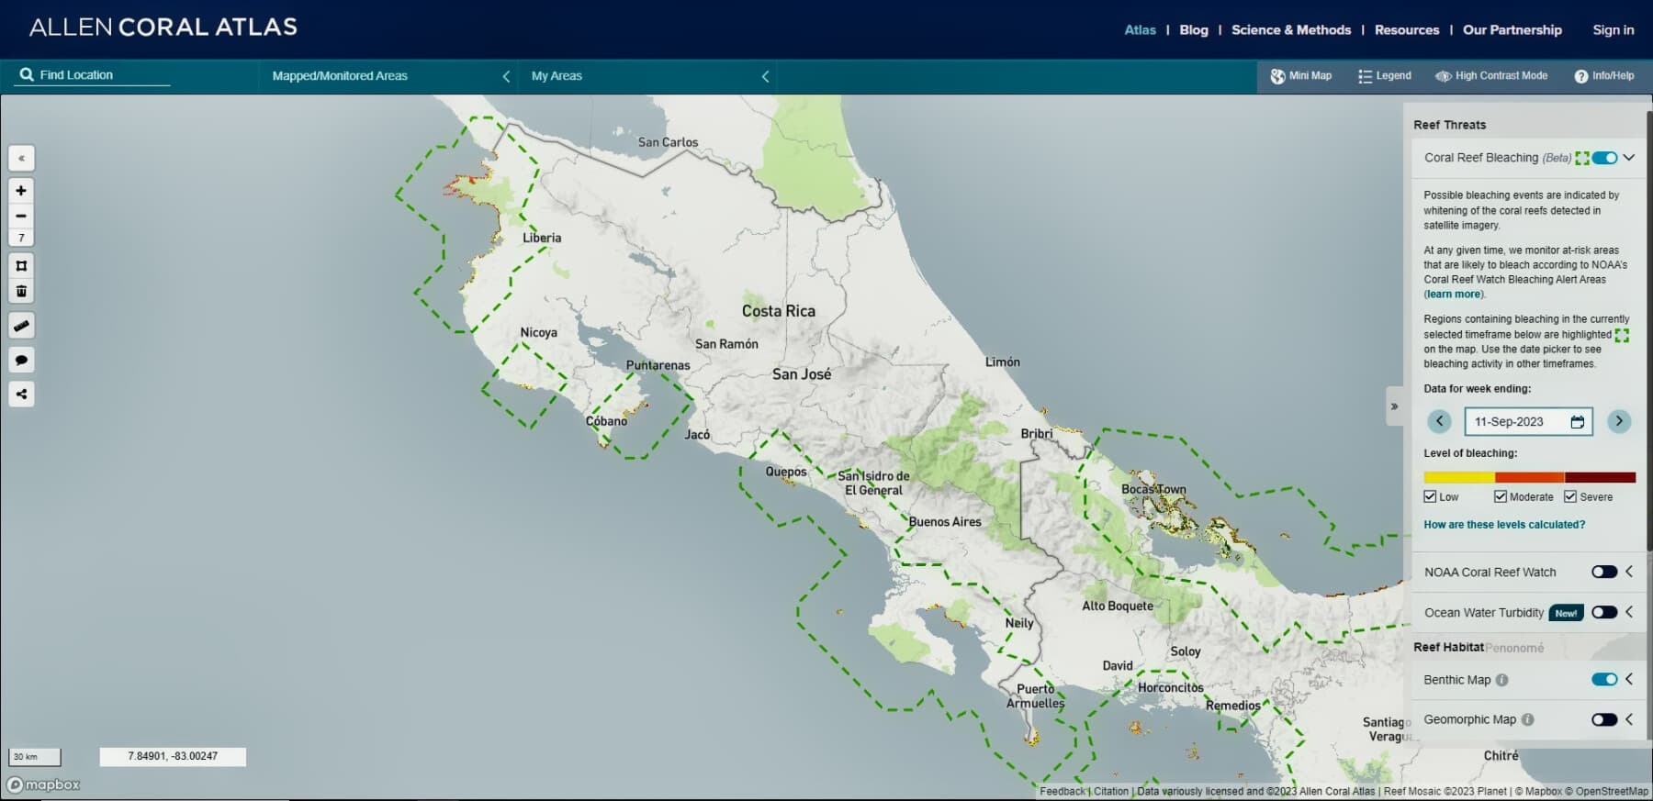
Task: Collapse the Coral Reef Bleaching section
Action: click(1629, 158)
